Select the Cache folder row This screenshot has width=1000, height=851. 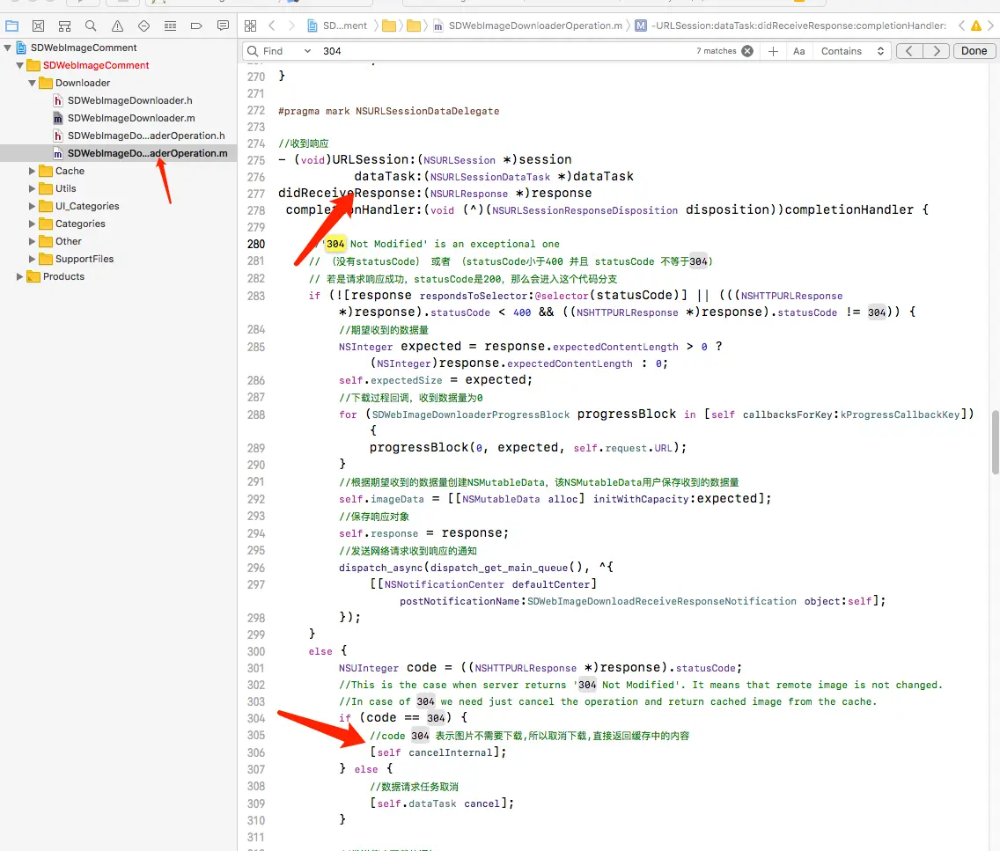pos(118,171)
